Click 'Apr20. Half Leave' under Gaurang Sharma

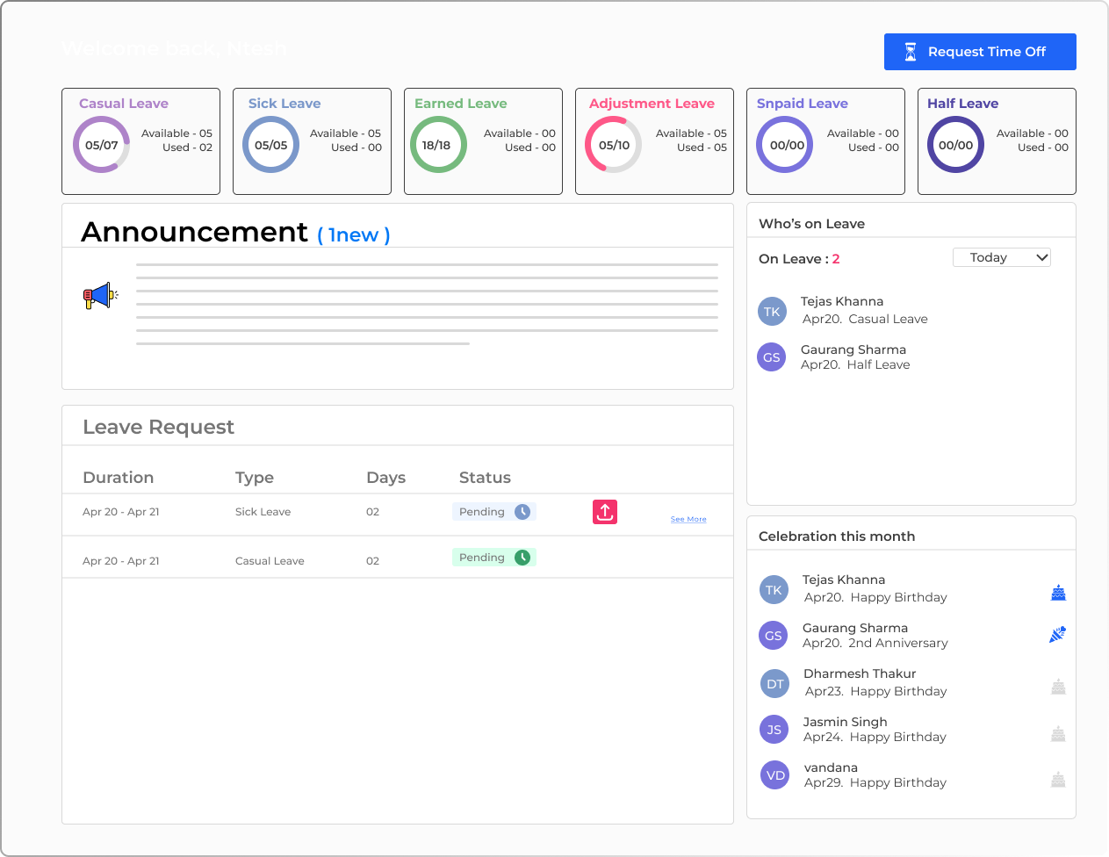click(855, 364)
